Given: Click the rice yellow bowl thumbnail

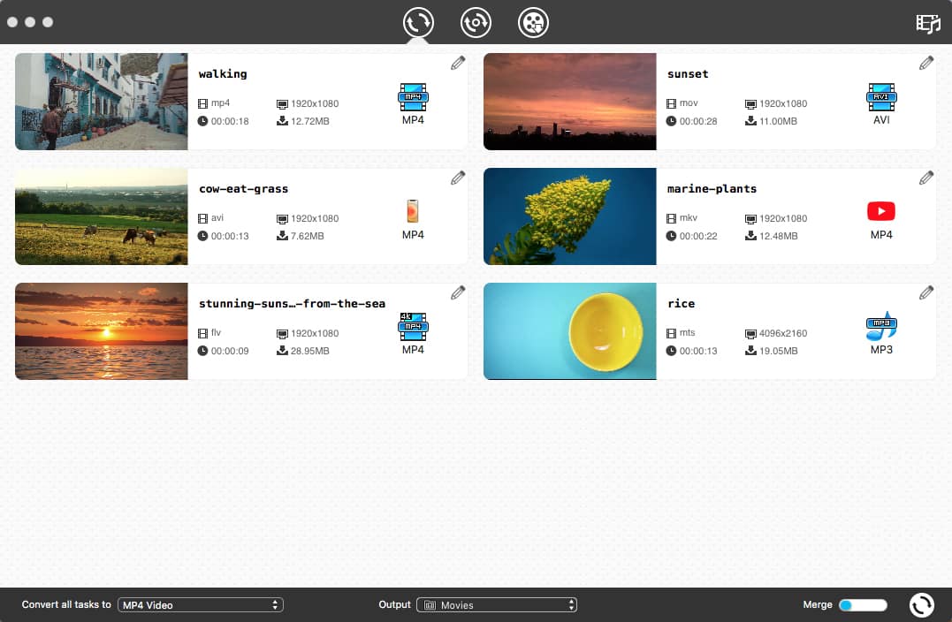Looking at the screenshot, I should point(570,331).
